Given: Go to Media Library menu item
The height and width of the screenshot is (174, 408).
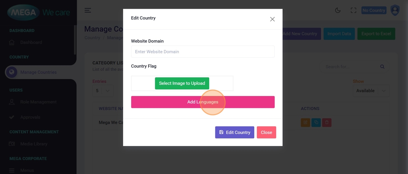Looking at the screenshot, I should [34, 144].
